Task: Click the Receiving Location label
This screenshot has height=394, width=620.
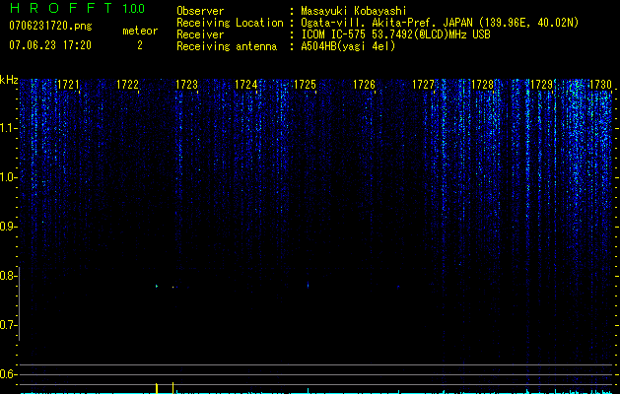Action: [x=230, y=23]
